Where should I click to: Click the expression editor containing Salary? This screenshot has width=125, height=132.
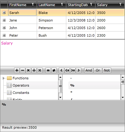62,53
